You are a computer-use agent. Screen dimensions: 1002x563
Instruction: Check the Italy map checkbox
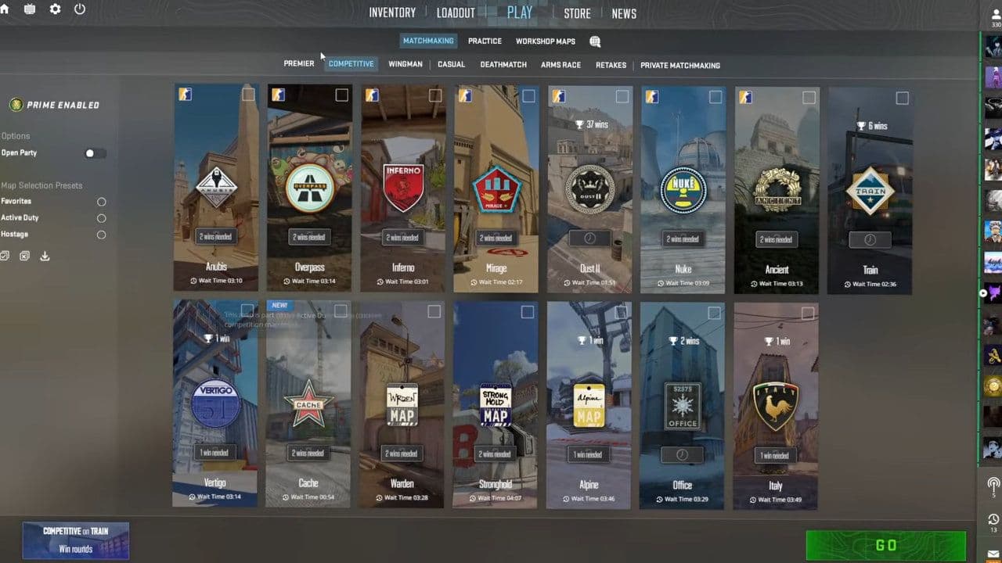click(807, 313)
